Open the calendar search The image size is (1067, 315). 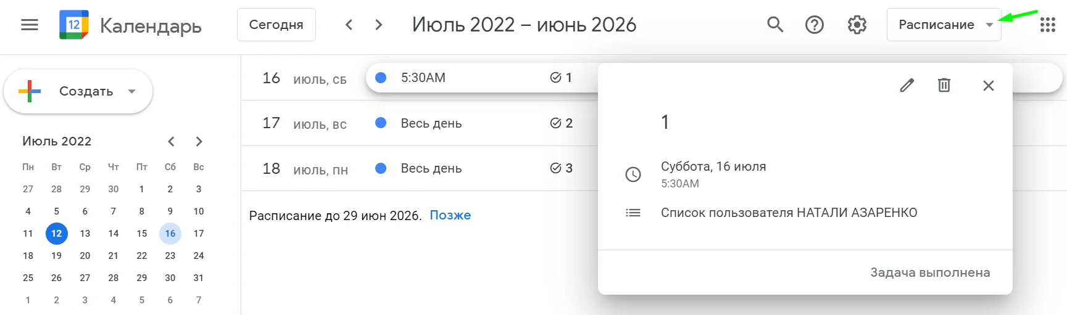(775, 25)
